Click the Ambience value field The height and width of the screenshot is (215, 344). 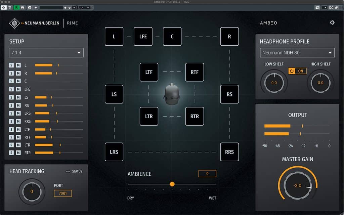pos(207,174)
